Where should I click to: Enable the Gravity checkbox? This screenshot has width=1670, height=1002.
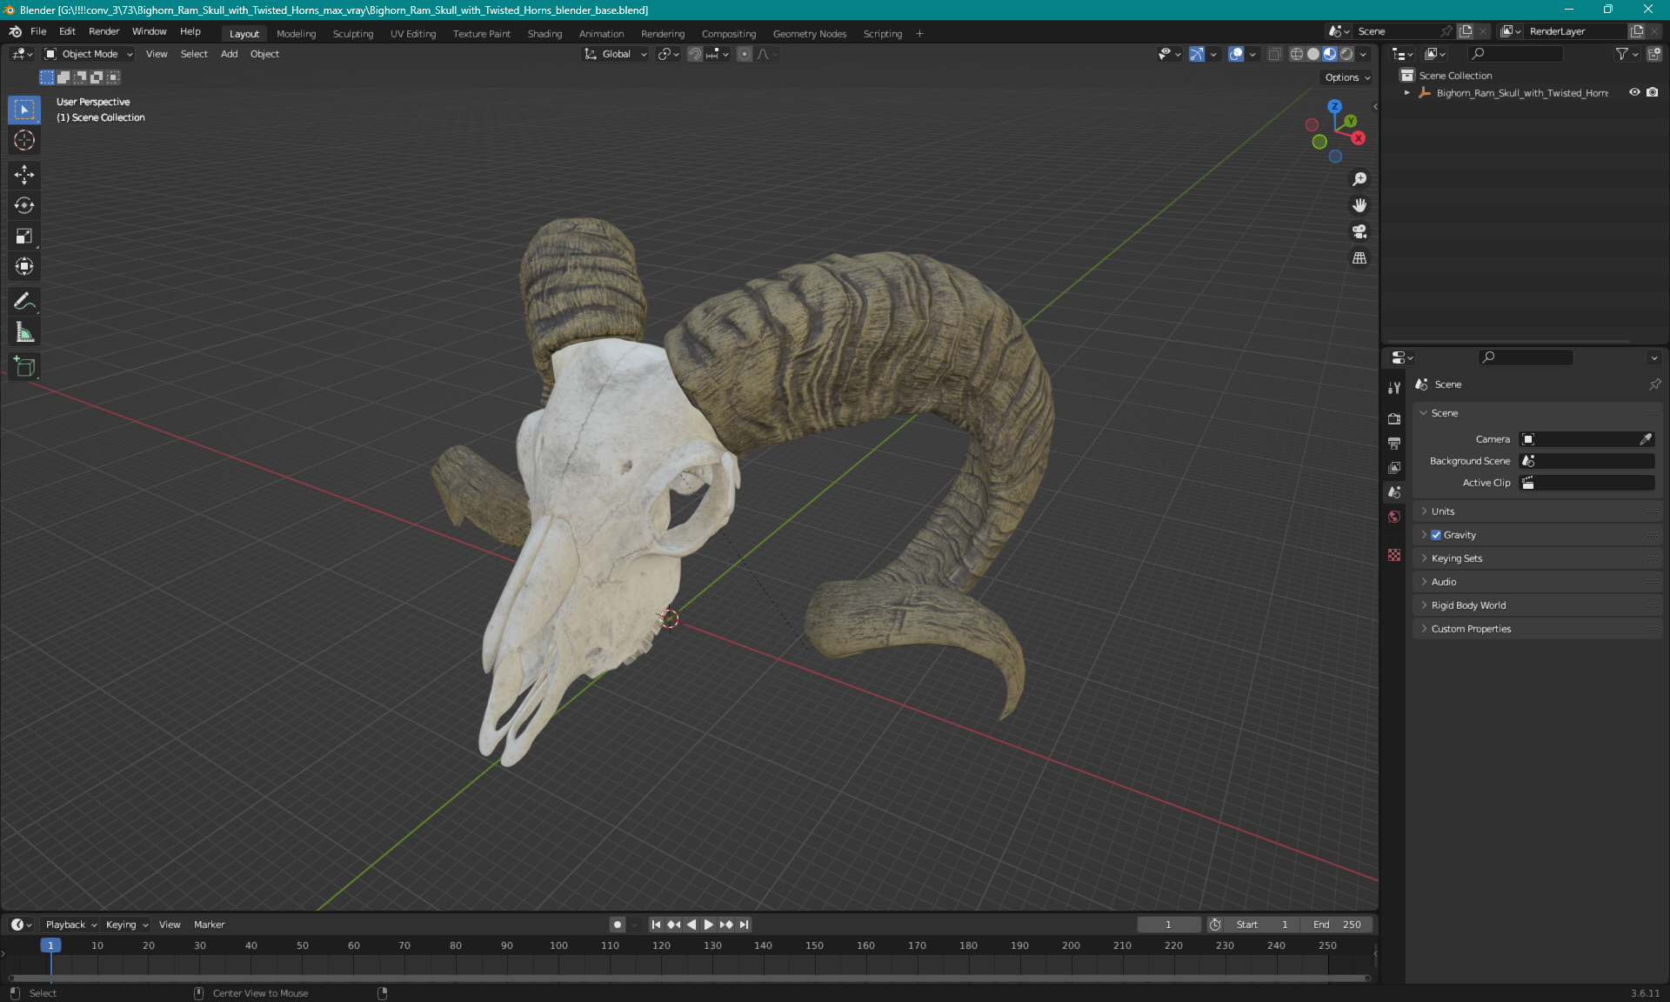point(1436,535)
